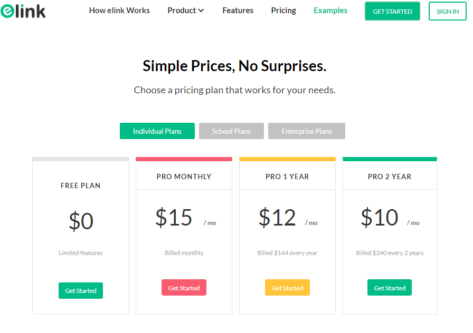
Task: Click the PRO 2 YEAR card title
Action: 390,177
